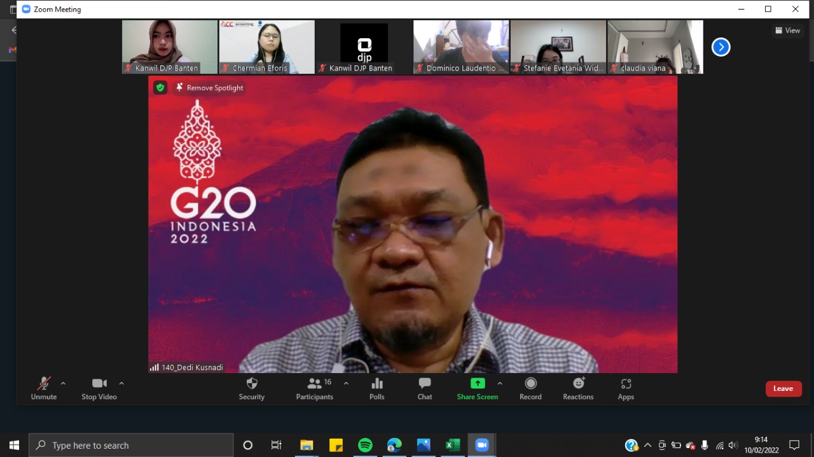The width and height of the screenshot is (814, 457).
Task: Open the Zoom Apps panel
Action: click(x=626, y=388)
